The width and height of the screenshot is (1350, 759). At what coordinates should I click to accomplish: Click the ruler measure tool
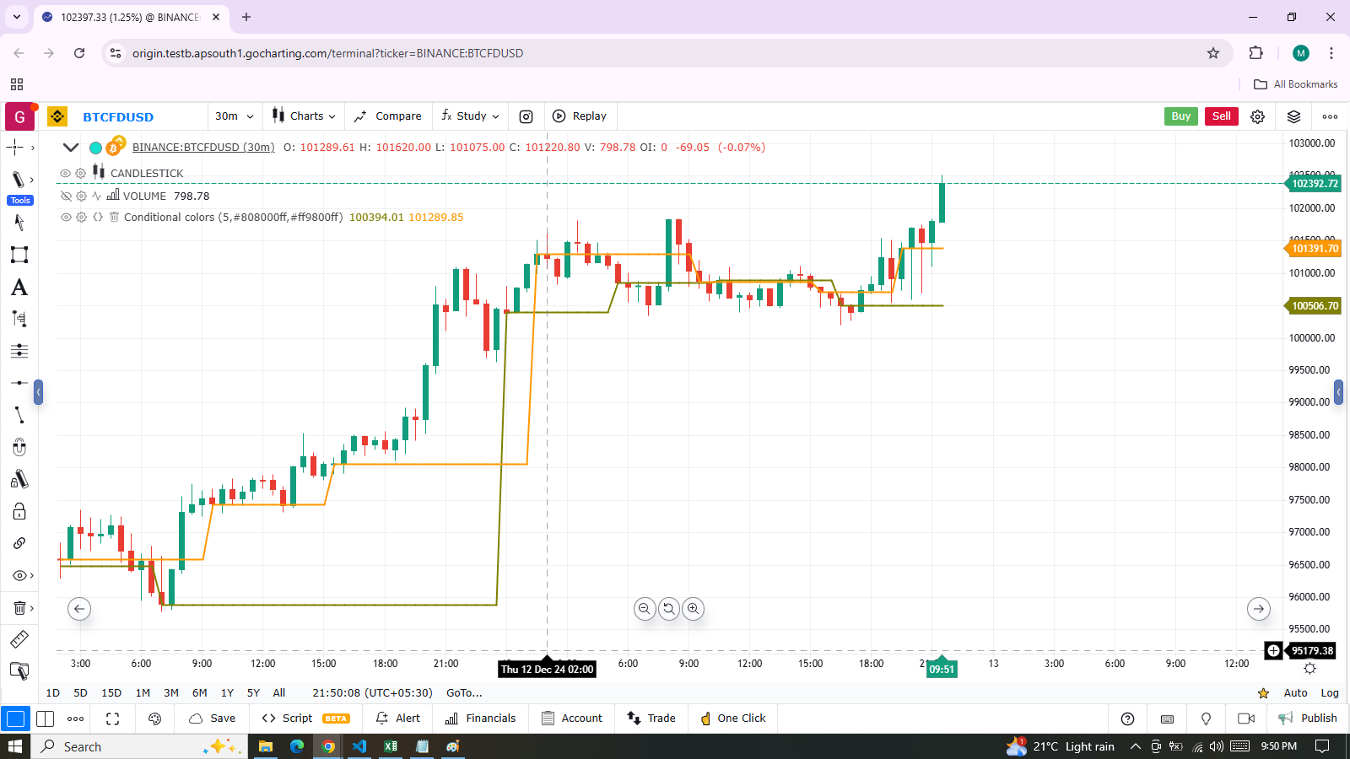[19, 639]
